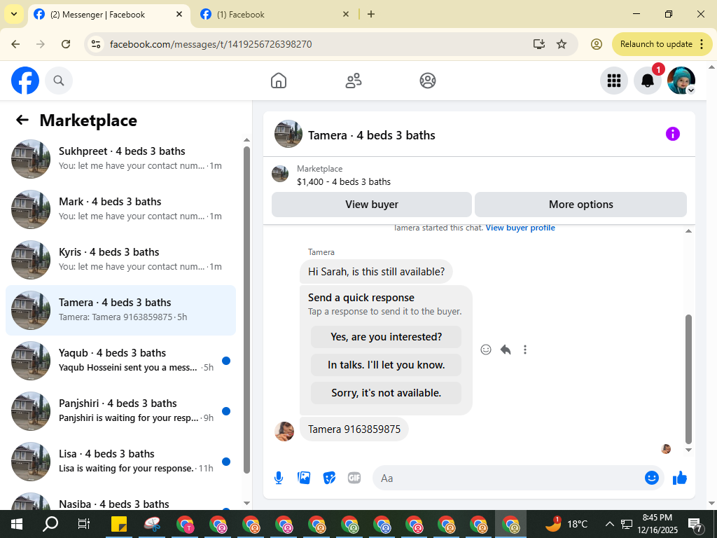Install app icon in address bar
The image size is (717, 538).
point(539,44)
